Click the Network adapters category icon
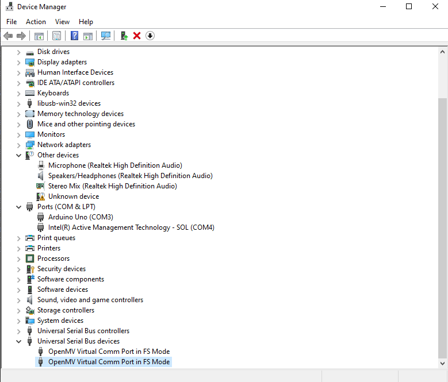The image size is (448, 382). click(x=30, y=145)
